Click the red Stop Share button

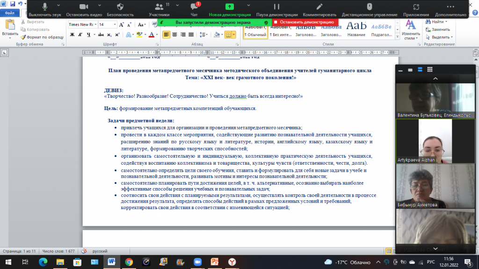coord(305,22)
